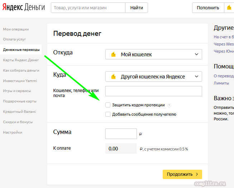The height and width of the screenshot is (188, 234).
Task: Click the Сумма label
Action: [x=62, y=132]
